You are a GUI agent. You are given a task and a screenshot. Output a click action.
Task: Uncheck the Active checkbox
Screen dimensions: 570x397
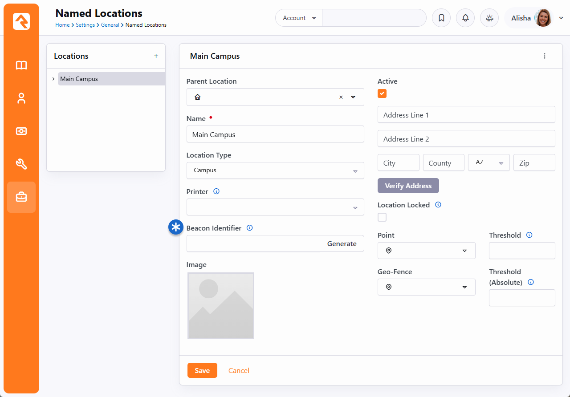(x=382, y=93)
